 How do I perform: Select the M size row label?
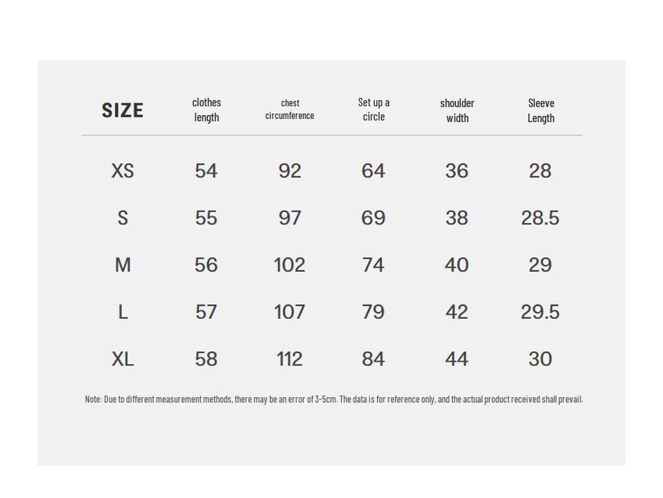coord(123,266)
